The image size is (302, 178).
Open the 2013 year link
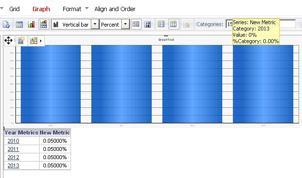point(14,165)
